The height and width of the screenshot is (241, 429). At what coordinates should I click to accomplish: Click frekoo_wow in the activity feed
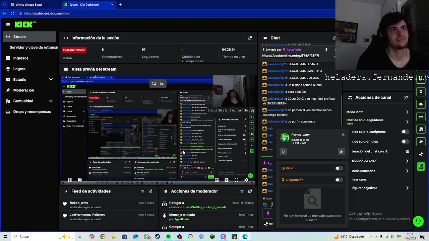coord(79,203)
